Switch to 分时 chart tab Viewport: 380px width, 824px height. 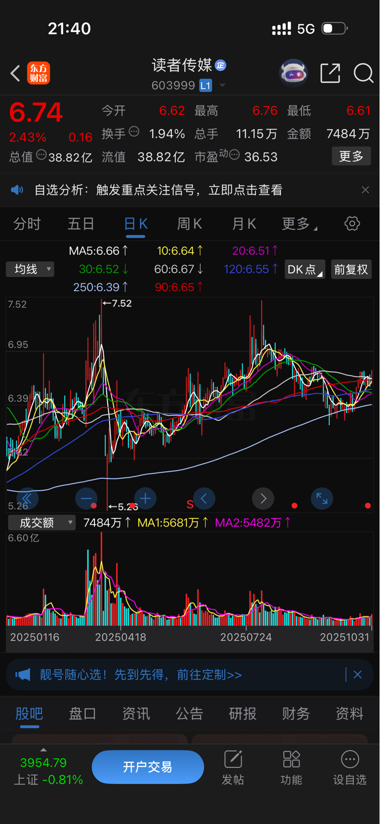pos(27,224)
